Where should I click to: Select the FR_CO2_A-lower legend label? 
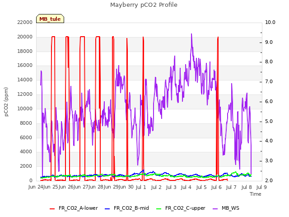(78, 208)
